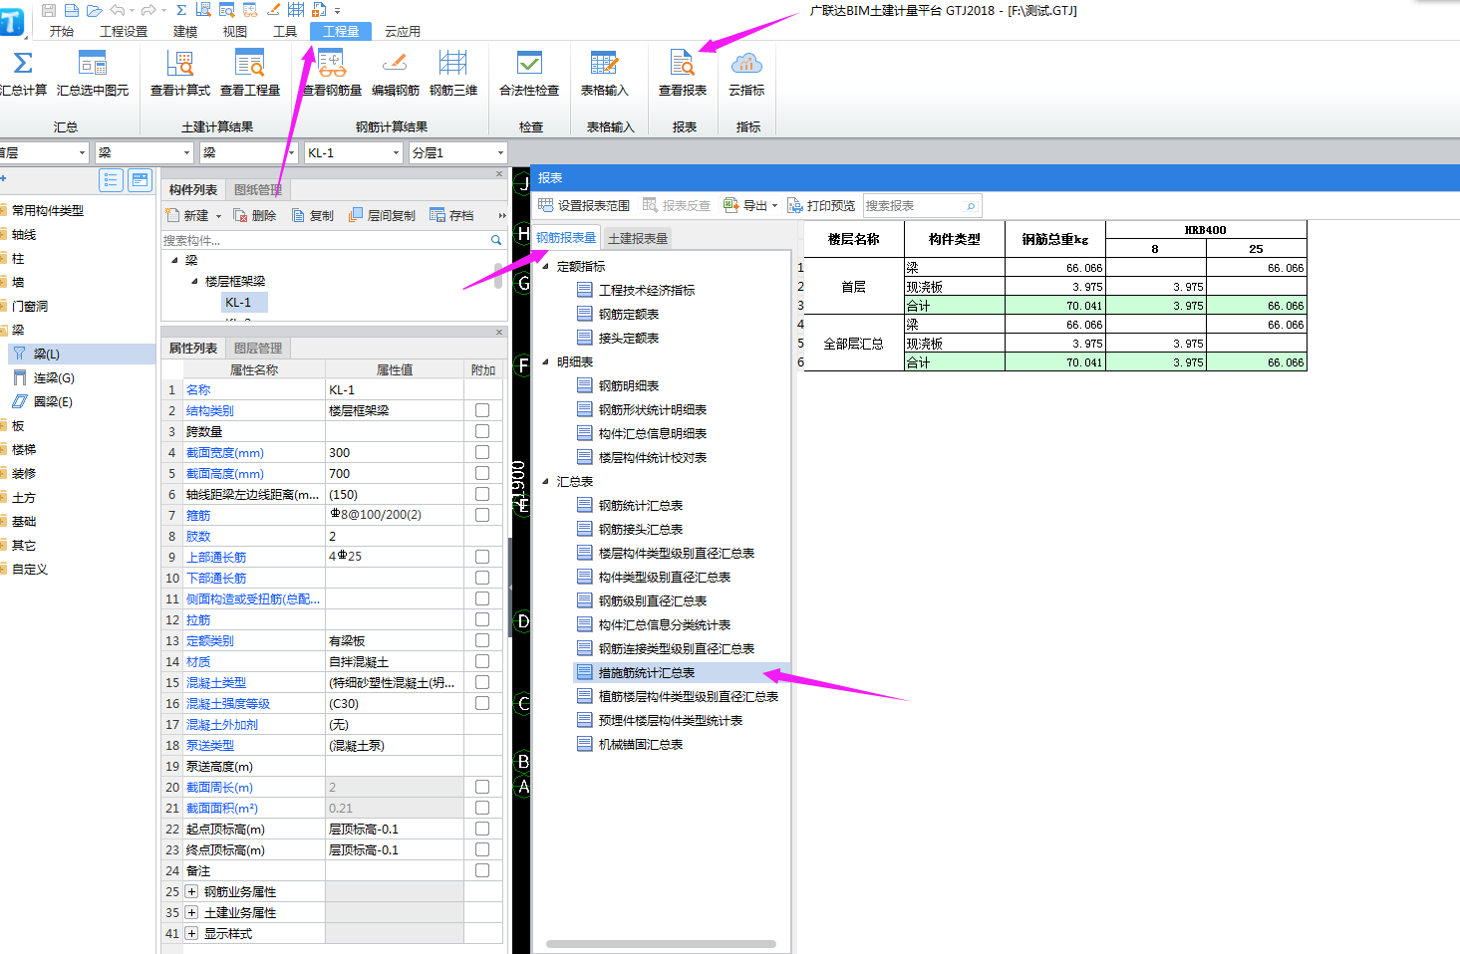
Task: Click 查看钢筋量 ribbon icon
Action: [332, 73]
